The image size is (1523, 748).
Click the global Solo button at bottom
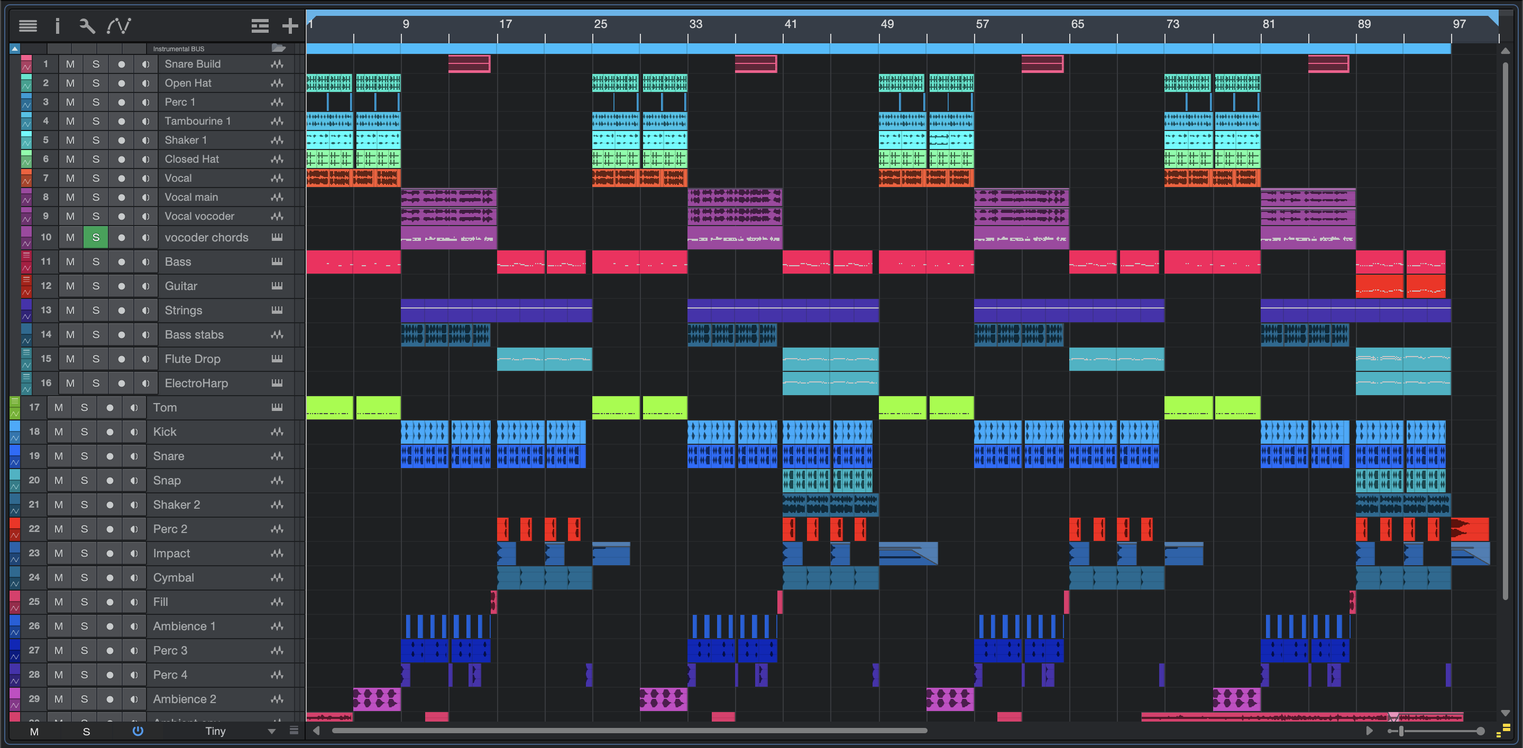86,732
